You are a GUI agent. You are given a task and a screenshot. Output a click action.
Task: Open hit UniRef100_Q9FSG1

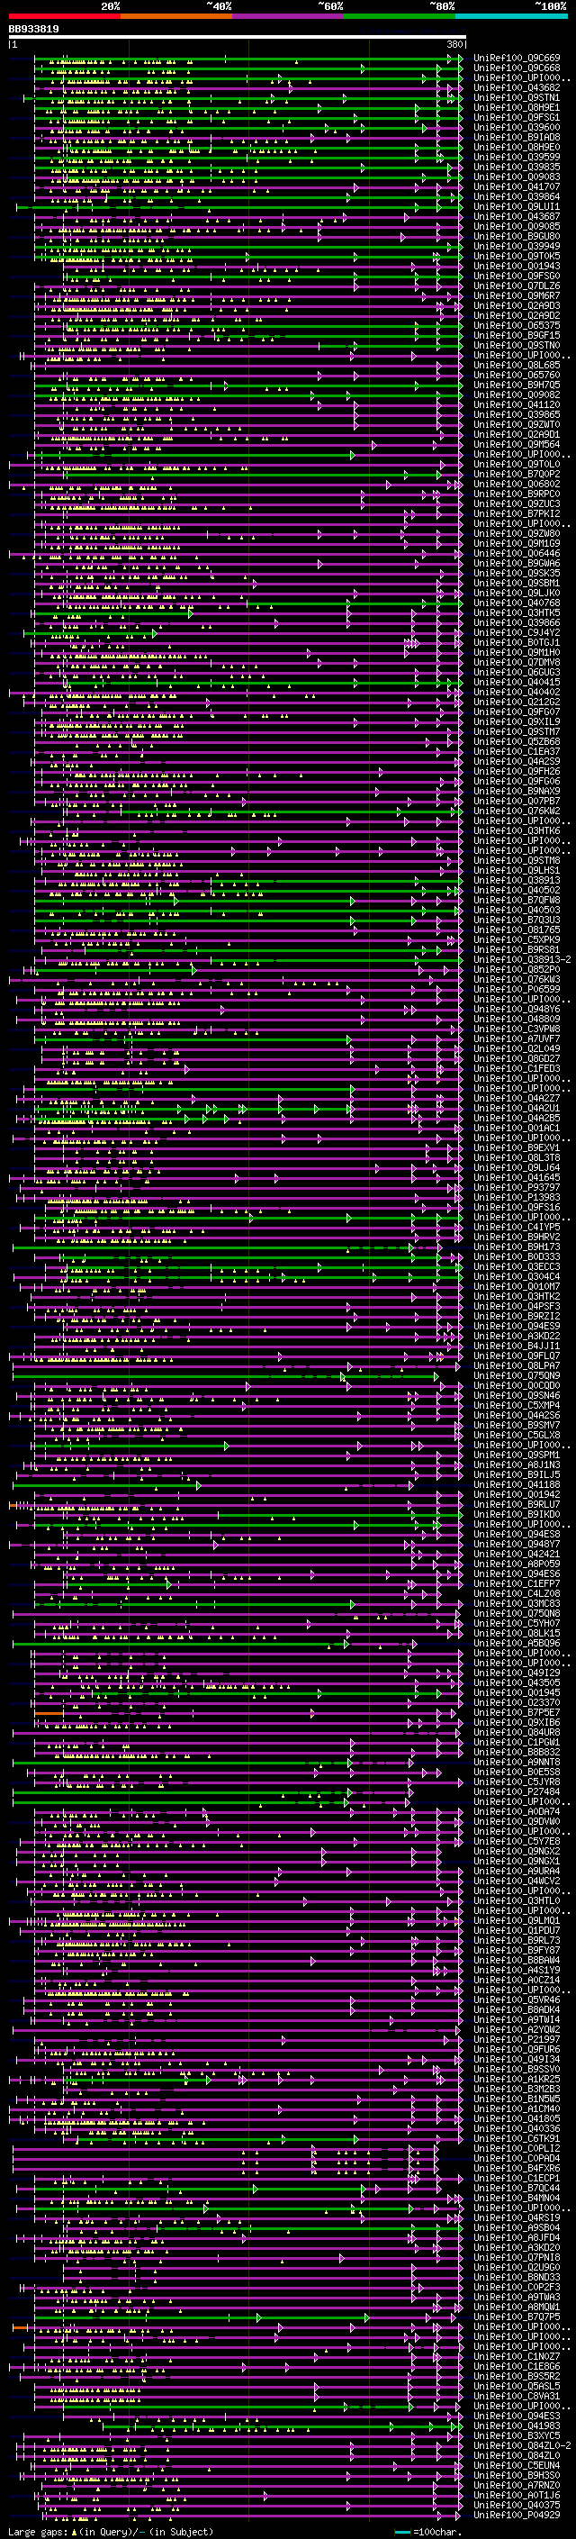517,117
